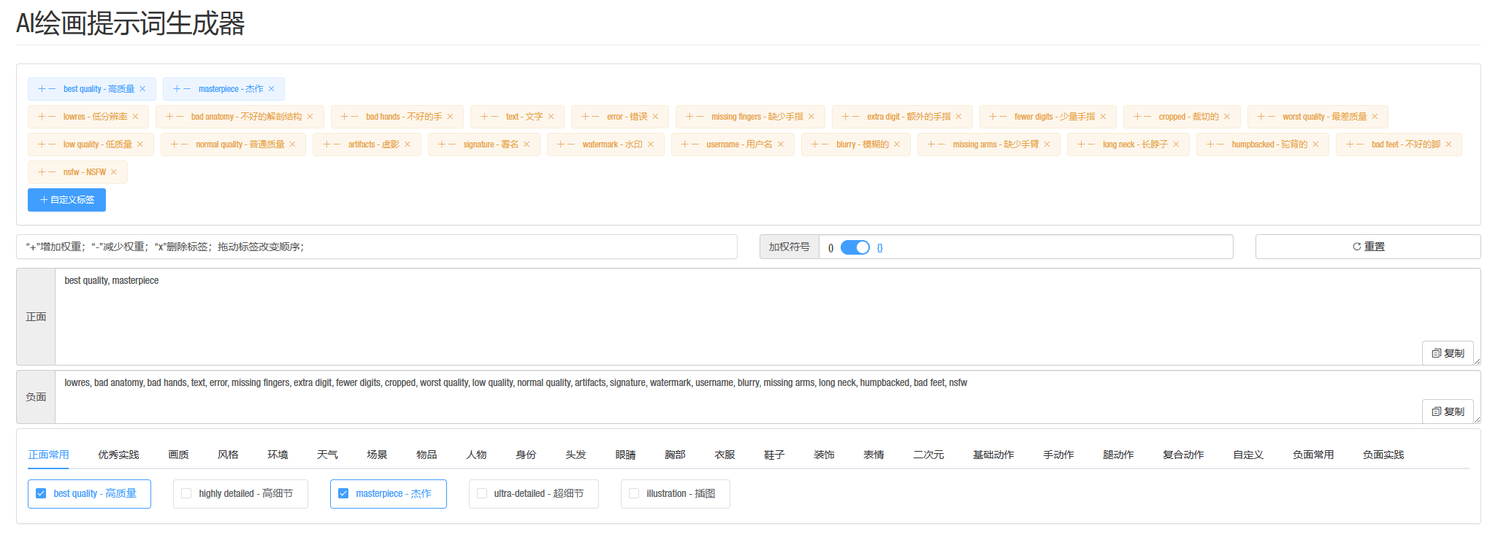Screen dimensions: 1498x548
Task: Open the 自定义 tab
Action: click(x=1248, y=455)
